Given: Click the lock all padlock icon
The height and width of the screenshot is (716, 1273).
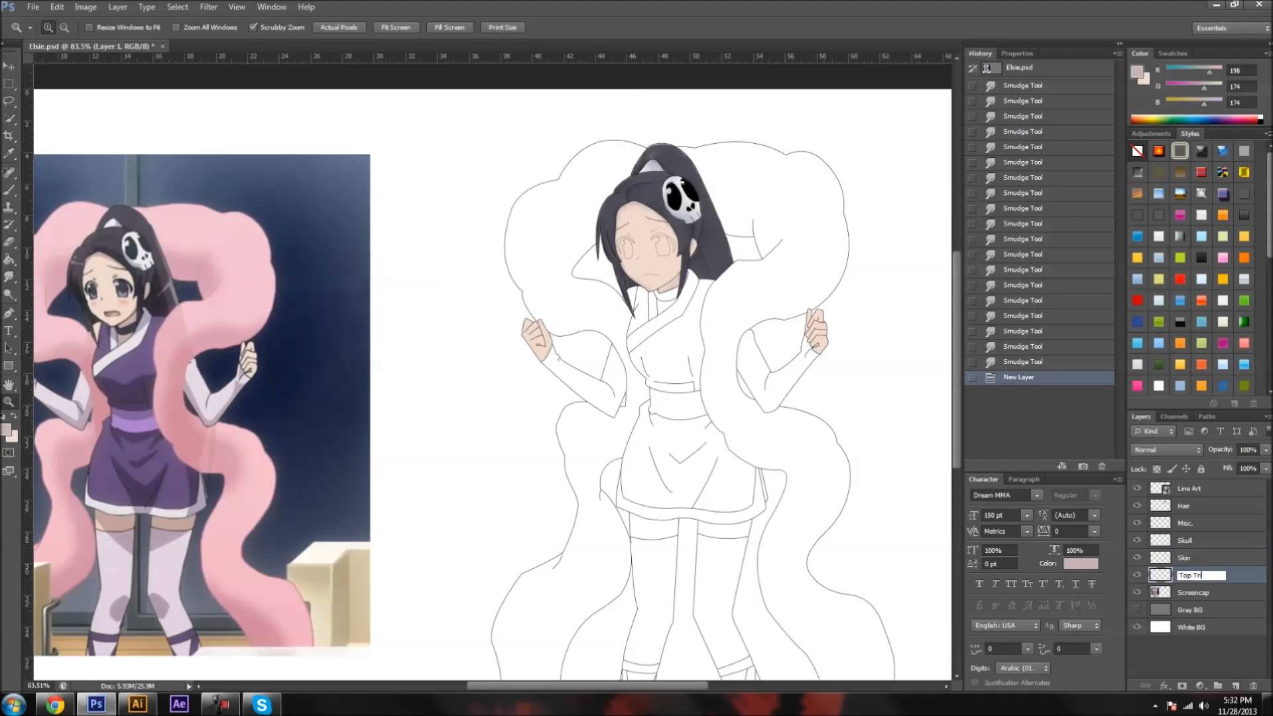Looking at the screenshot, I should pos(1201,469).
